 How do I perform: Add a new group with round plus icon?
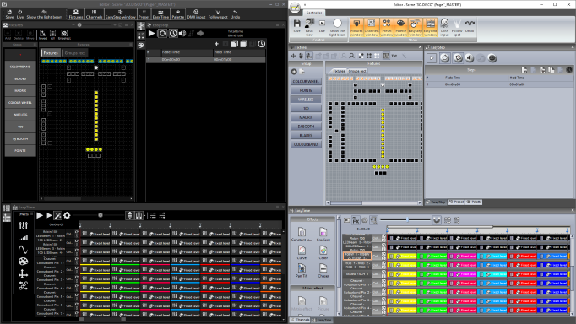pyautogui.click(x=294, y=72)
